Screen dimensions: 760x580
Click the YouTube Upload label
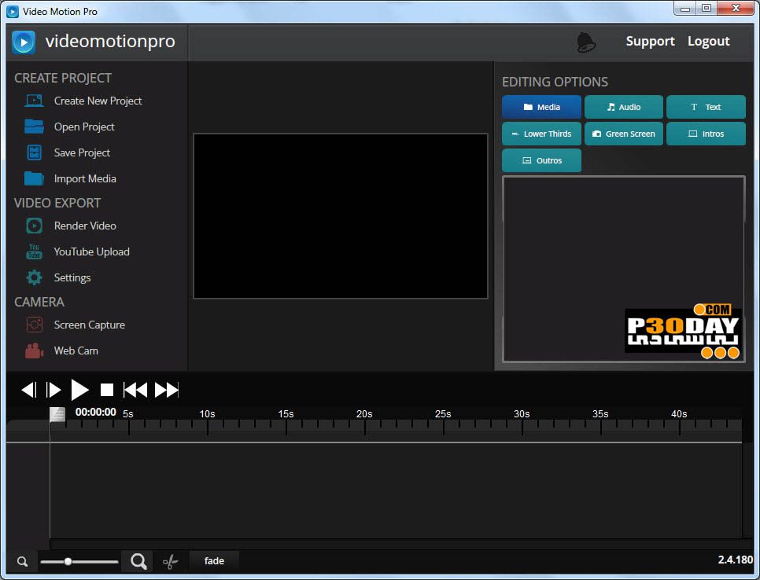[91, 251]
